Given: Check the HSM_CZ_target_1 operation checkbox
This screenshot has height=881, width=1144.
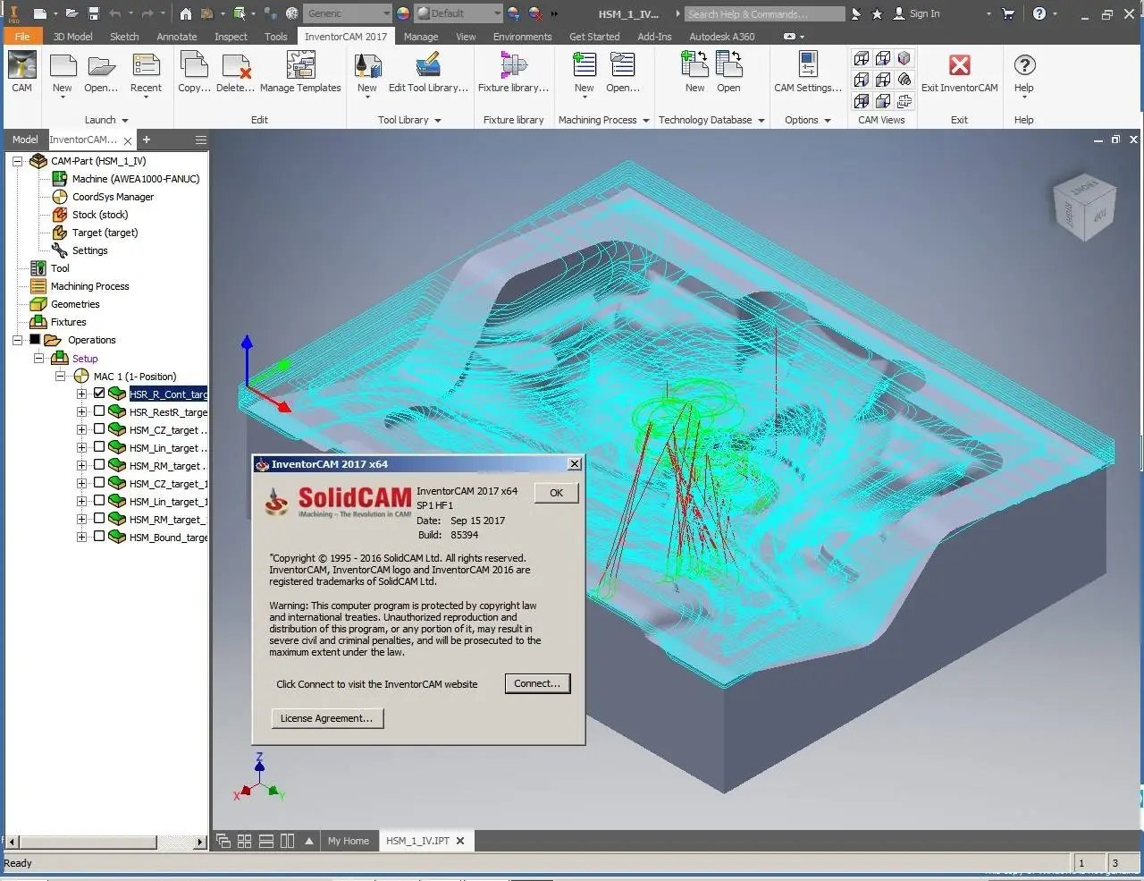Looking at the screenshot, I should [99, 483].
